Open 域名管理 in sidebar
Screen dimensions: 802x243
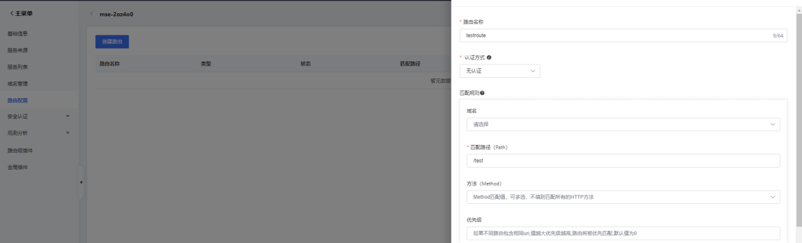coord(18,84)
